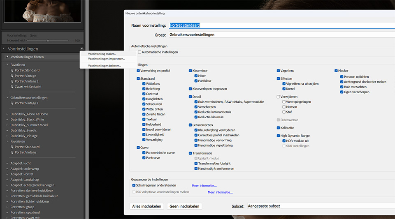Click the Hoeveelheid slider handle

coord(48,41)
